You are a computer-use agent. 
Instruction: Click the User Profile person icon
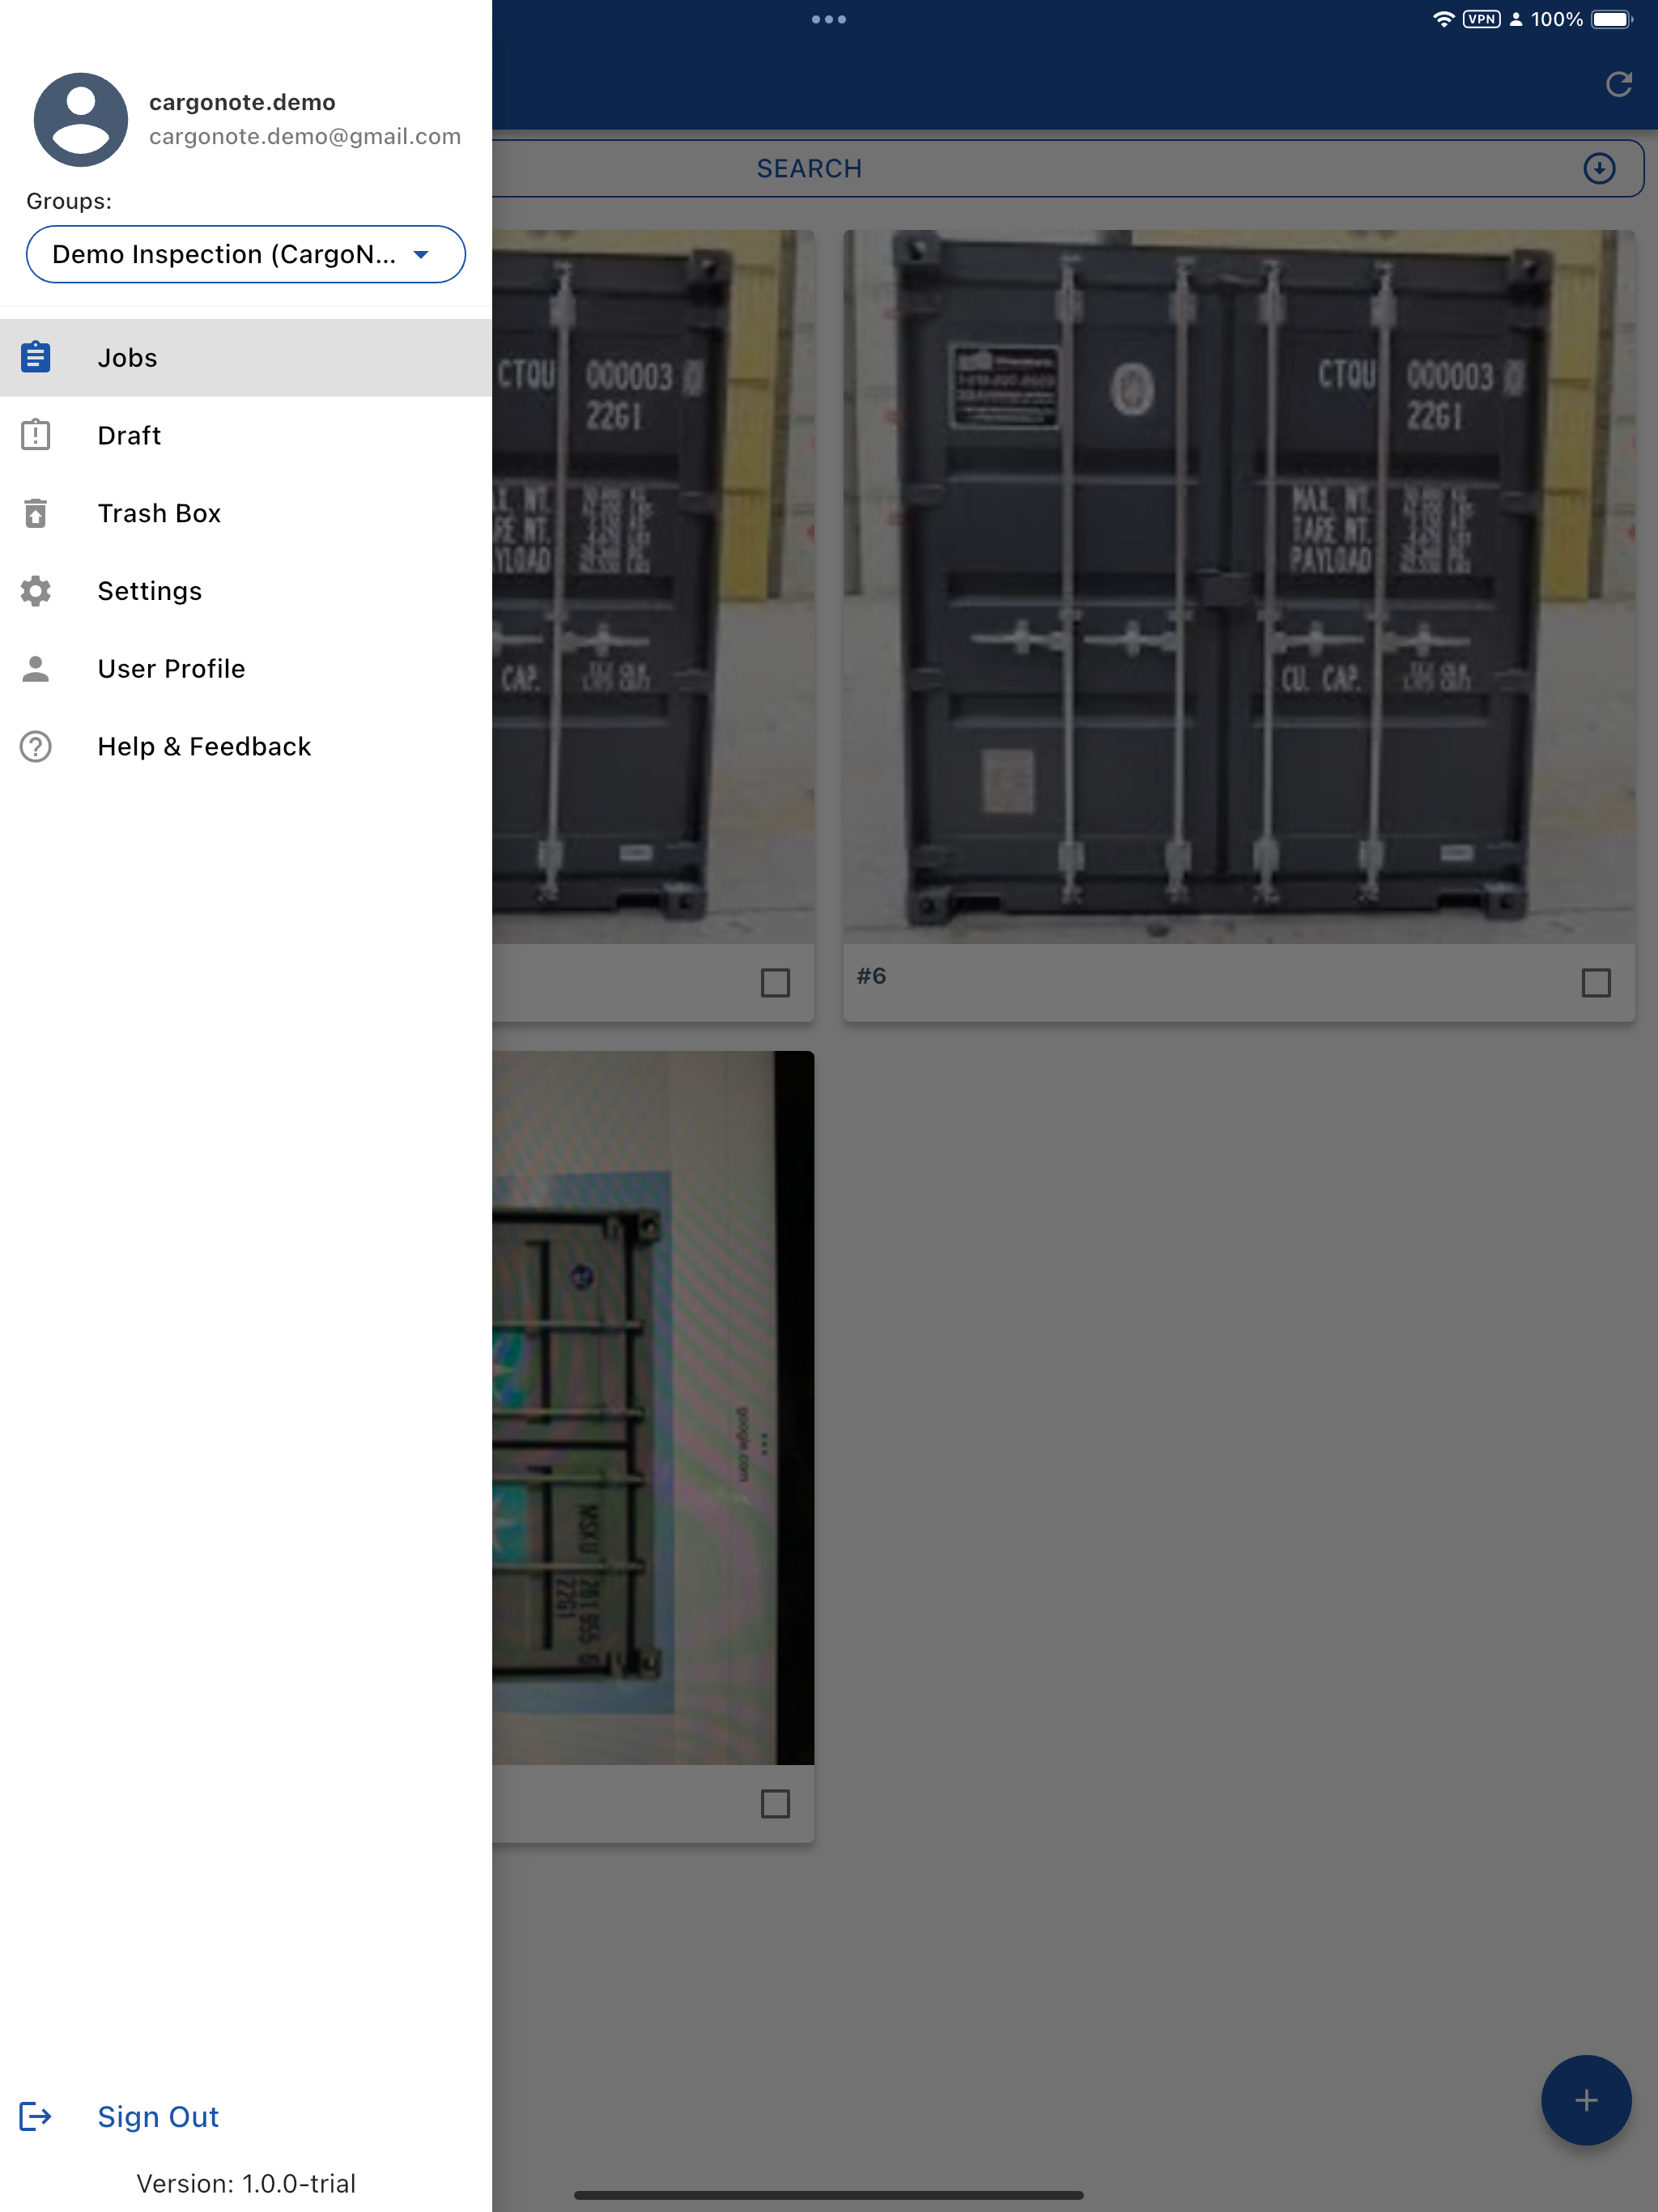[x=36, y=668]
